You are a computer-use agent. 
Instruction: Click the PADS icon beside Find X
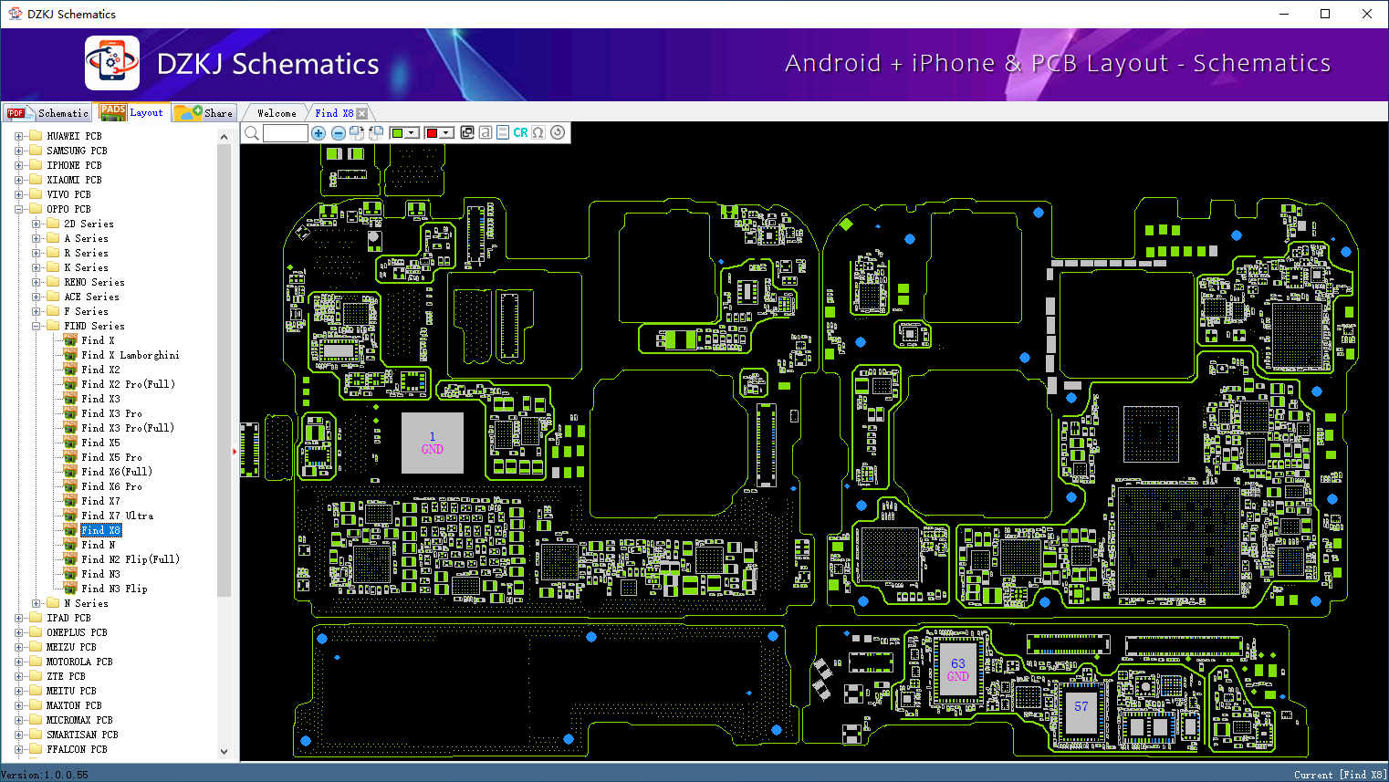click(x=70, y=340)
